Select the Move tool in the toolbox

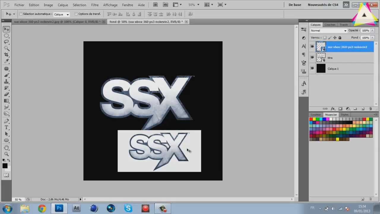point(7,29)
